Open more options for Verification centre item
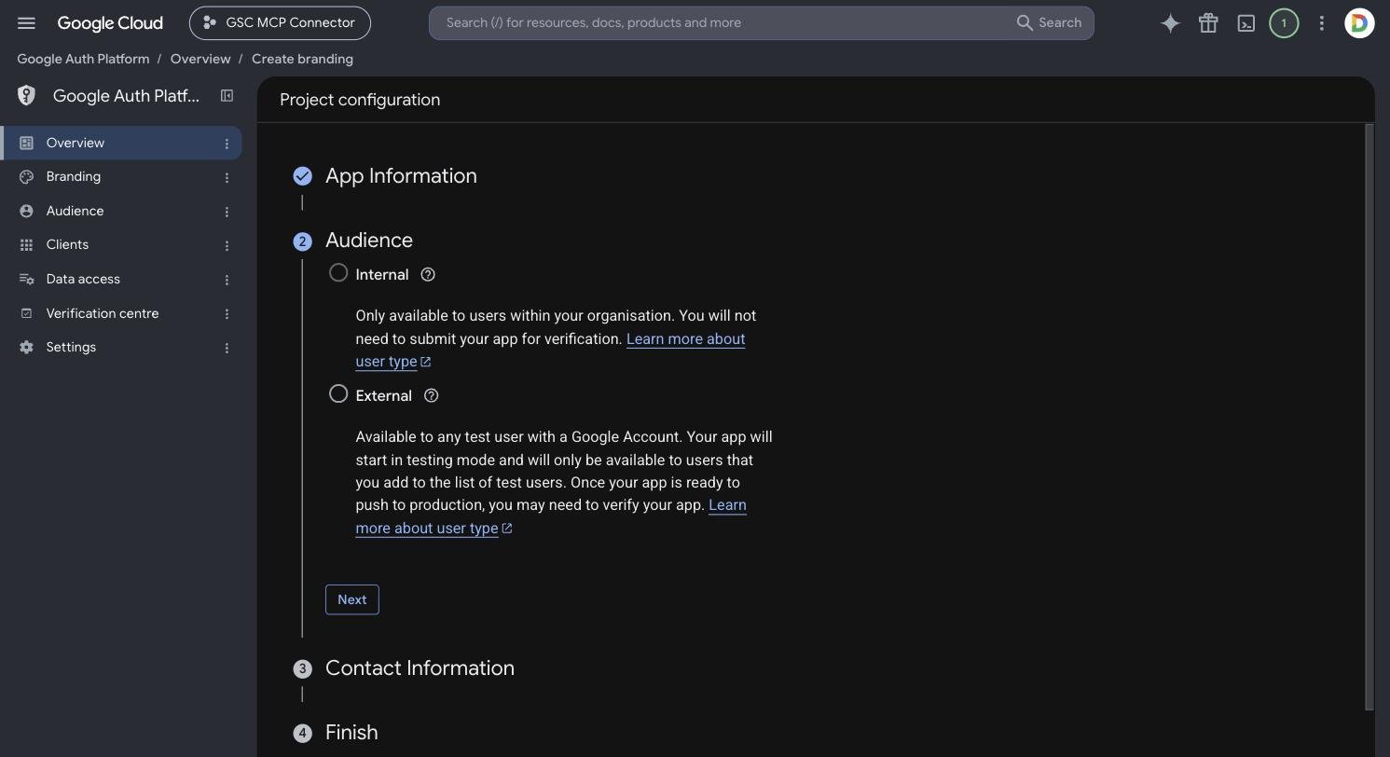 pyautogui.click(x=227, y=314)
